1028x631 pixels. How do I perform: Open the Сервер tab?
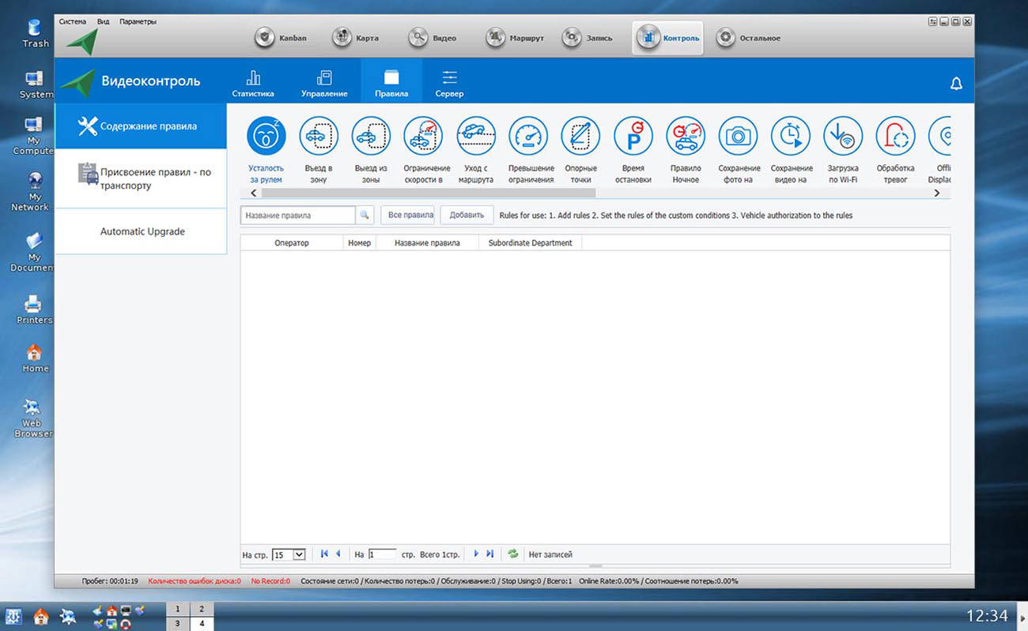coord(449,83)
